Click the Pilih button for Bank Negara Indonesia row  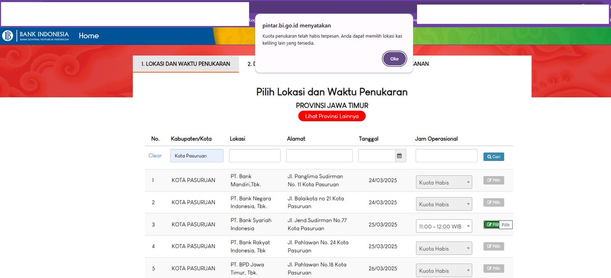pos(493,202)
